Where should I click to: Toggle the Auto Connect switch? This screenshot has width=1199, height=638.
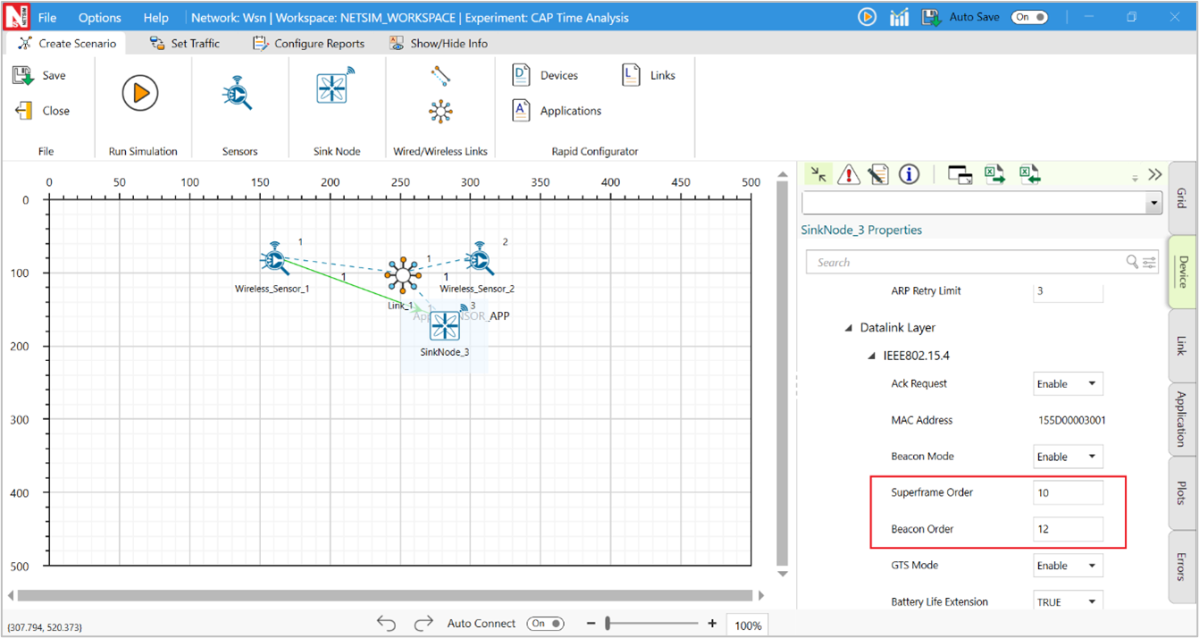point(545,624)
